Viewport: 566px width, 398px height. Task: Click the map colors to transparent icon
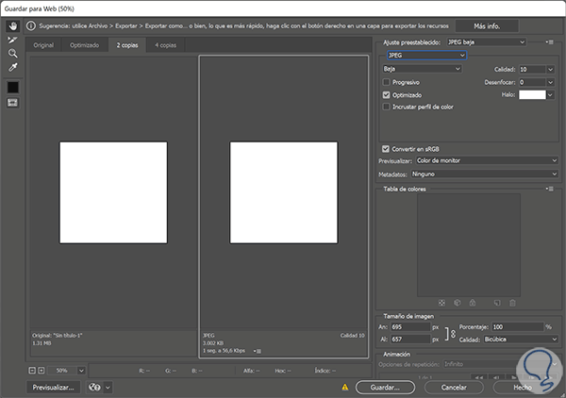click(x=441, y=303)
